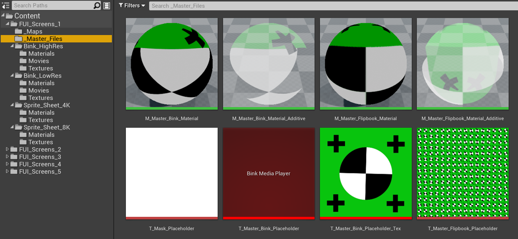518x239 pixels.
Task: Open the path view options icon
Action: 107,6
